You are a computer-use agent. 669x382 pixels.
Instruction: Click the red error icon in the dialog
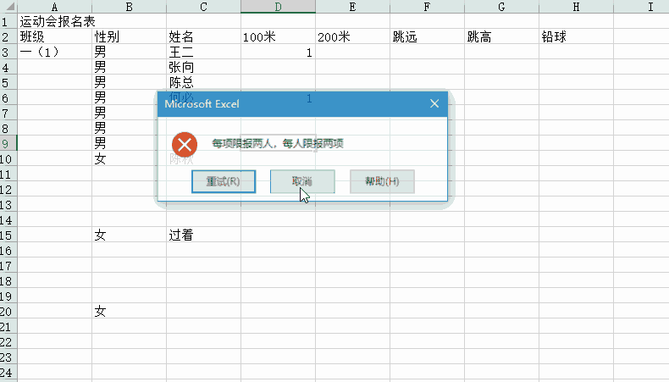click(x=185, y=144)
